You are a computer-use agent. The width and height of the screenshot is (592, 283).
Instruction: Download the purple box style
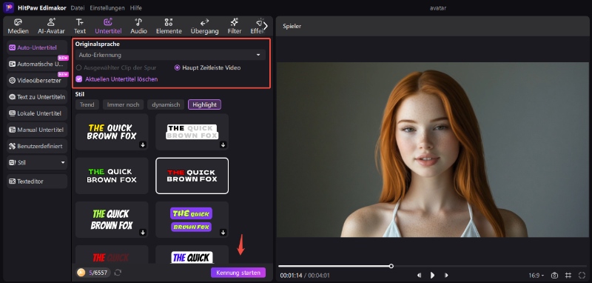[x=223, y=233]
